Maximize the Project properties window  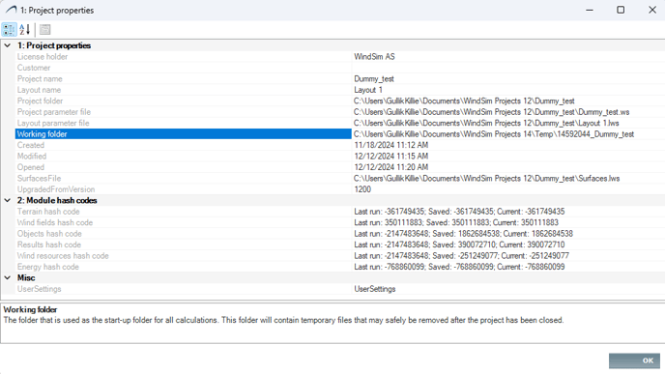point(621,10)
